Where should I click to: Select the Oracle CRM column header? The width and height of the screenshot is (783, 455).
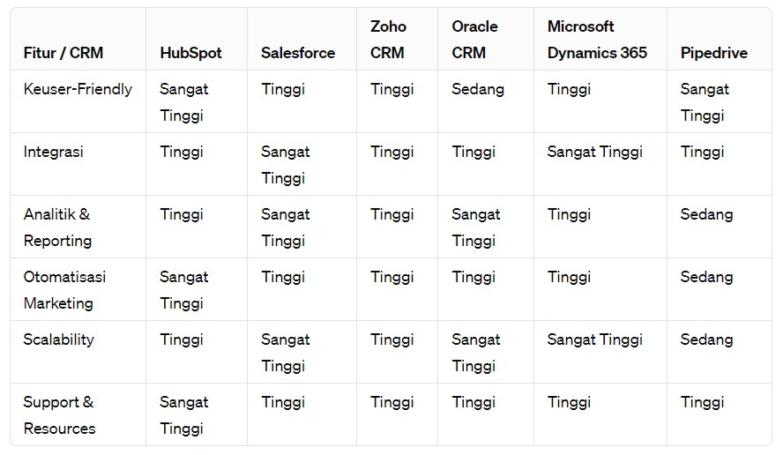474,40
